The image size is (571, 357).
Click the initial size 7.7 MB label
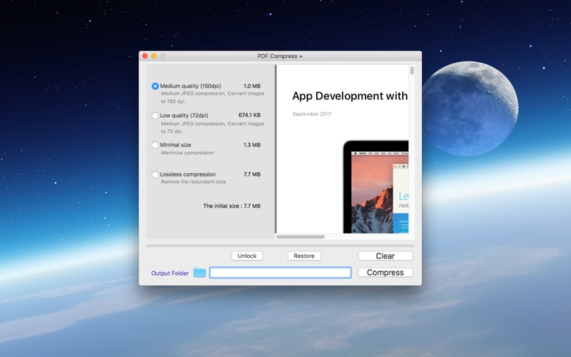231,206
